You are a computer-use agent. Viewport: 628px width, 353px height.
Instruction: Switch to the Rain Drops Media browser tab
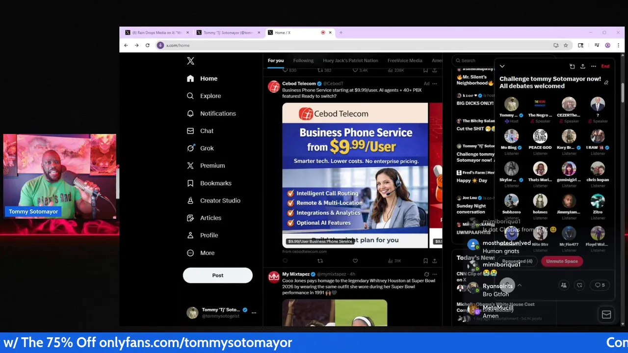(157, 32)
